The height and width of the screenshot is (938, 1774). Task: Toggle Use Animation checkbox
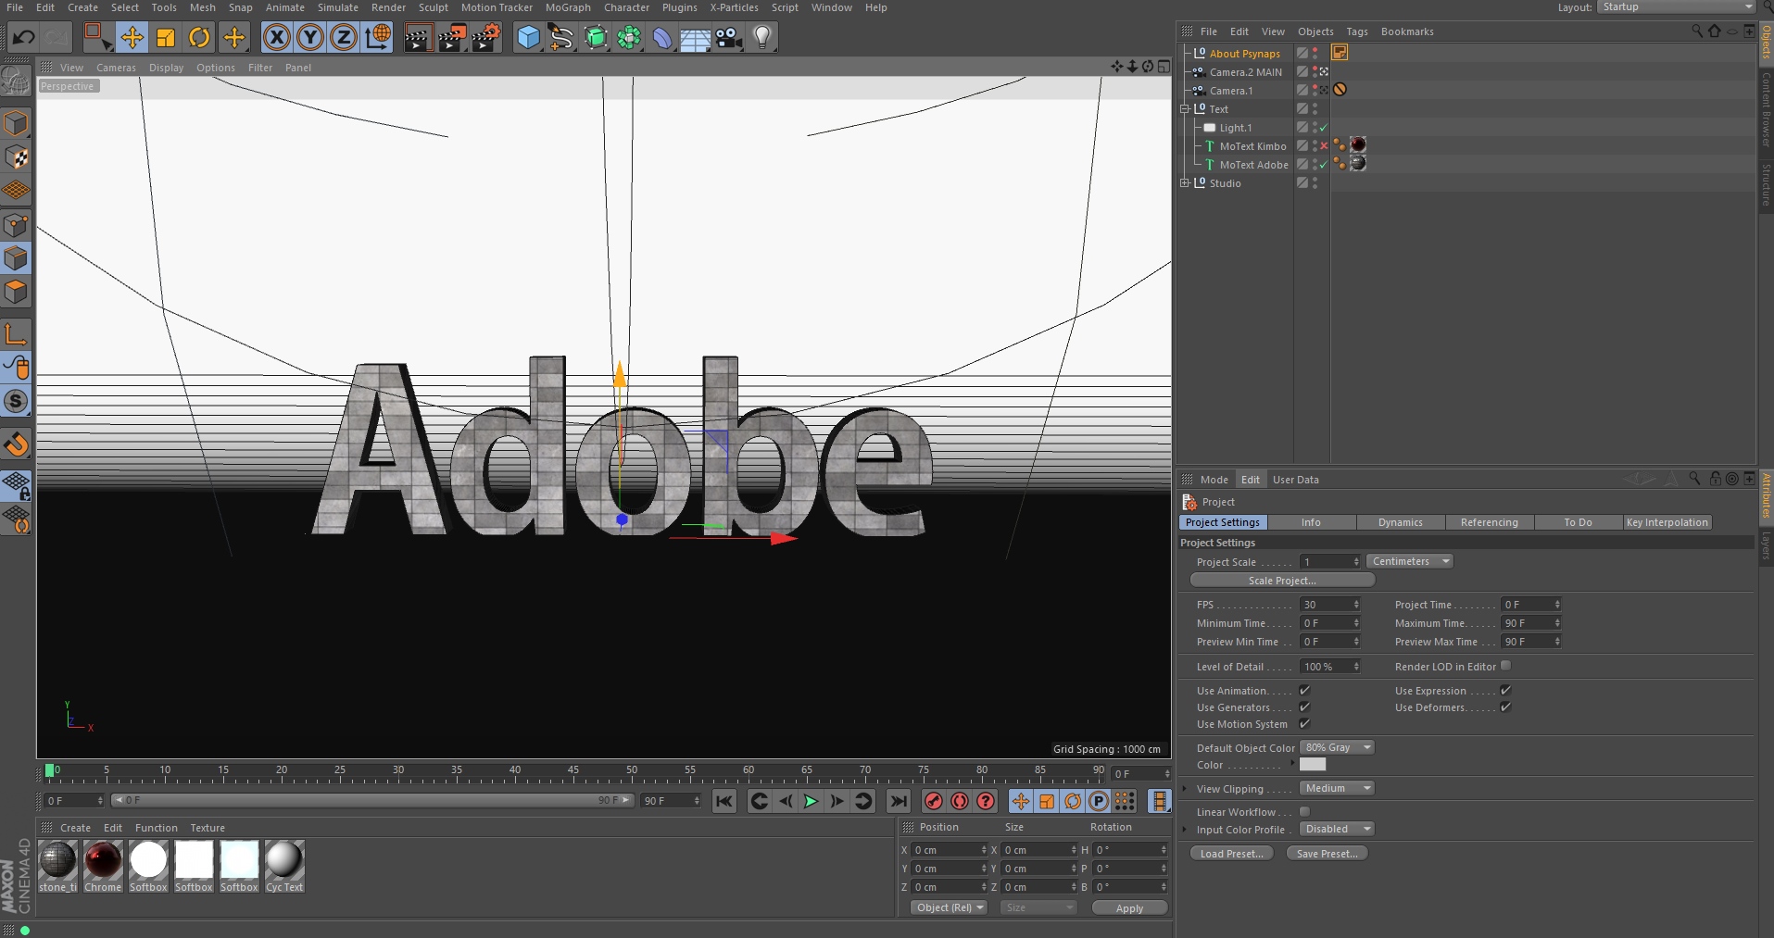coord(1304,690)
